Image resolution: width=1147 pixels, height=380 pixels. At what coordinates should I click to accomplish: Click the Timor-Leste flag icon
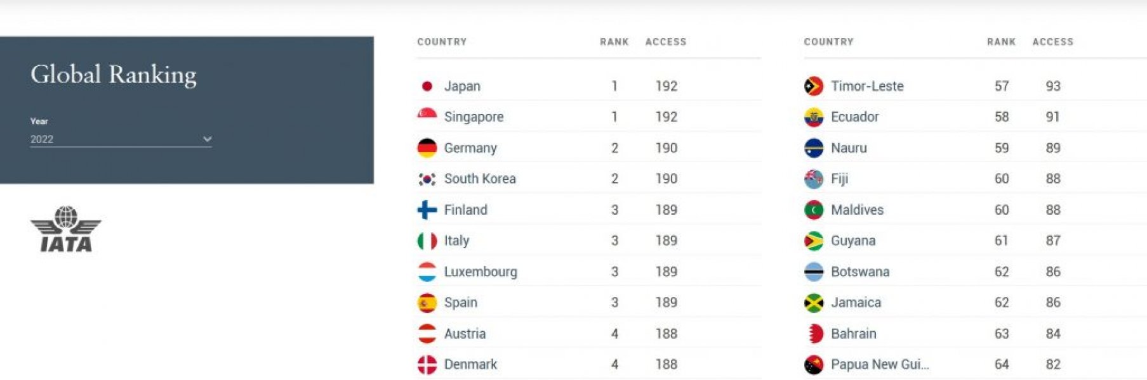pyautogui.click(x=814, y=86)
